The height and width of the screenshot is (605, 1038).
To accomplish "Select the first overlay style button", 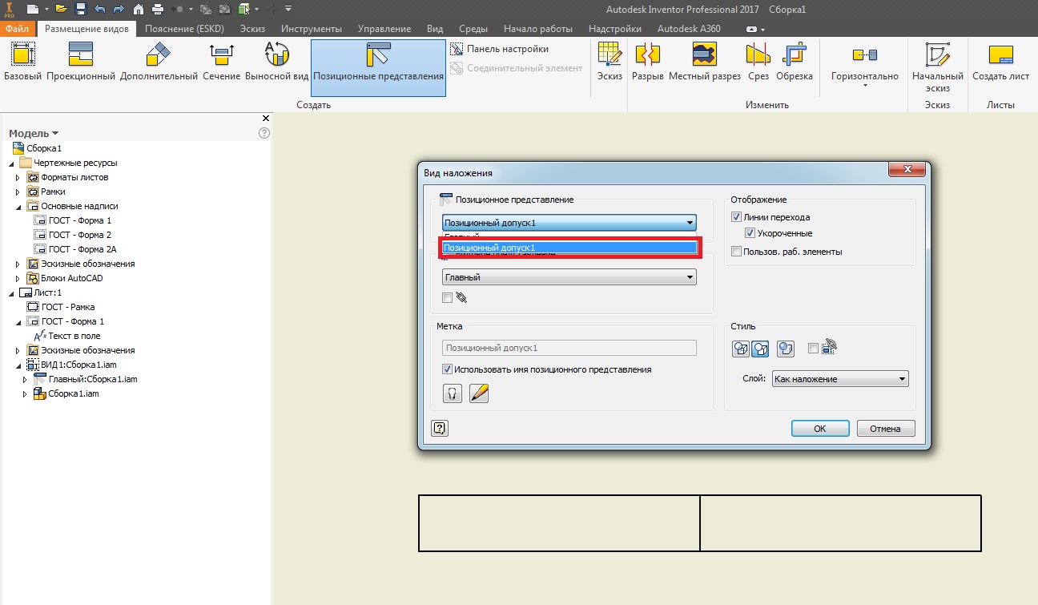I will click(x=741, y=349).
